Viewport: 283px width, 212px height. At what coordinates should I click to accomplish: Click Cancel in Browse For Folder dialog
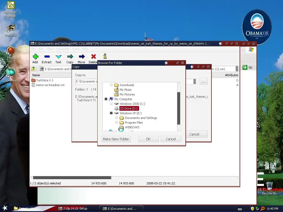(x=171, y=139)
